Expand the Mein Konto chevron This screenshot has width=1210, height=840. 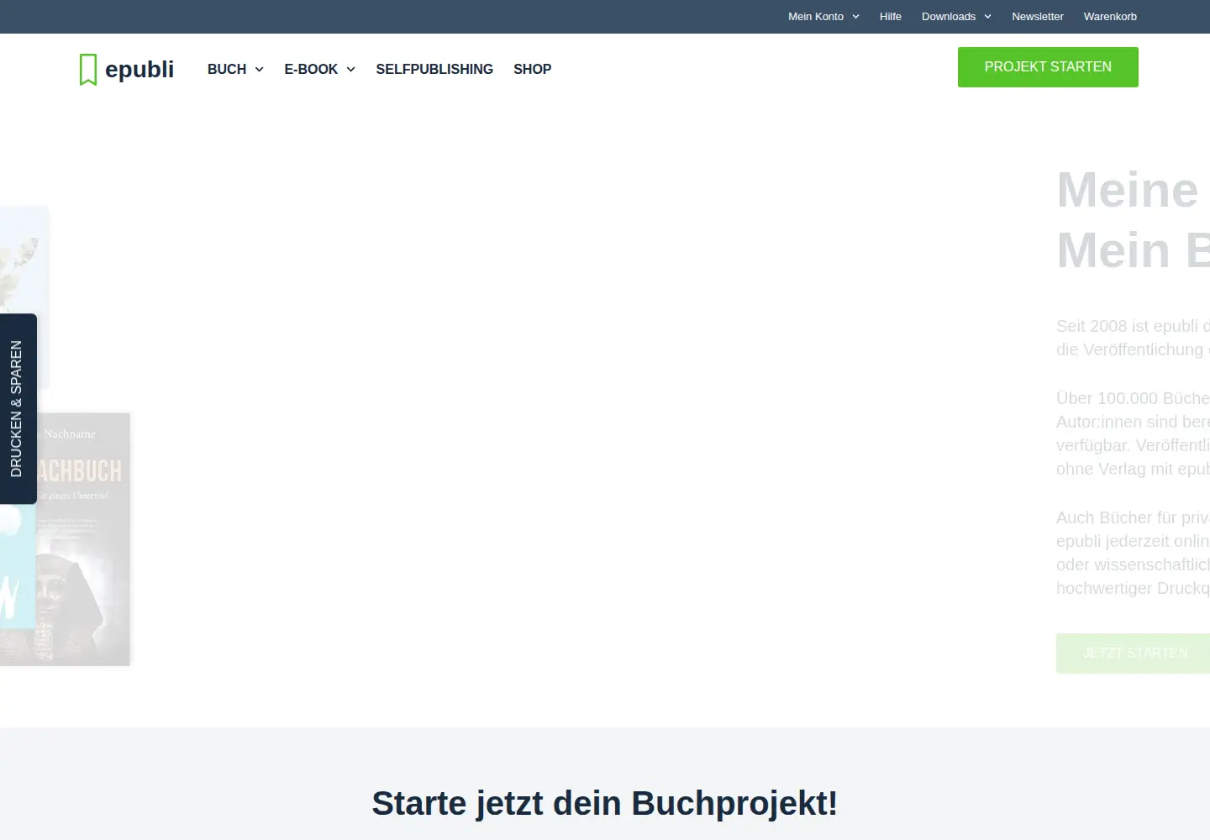click(856, 17)
